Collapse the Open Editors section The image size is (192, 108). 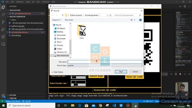tap(14, 10)
